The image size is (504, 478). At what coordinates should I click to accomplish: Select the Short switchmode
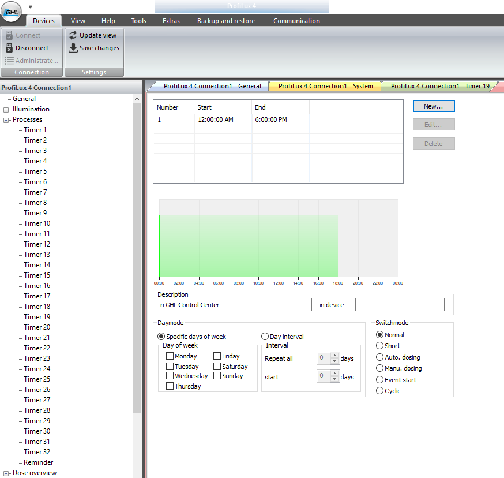pos(379,346)
